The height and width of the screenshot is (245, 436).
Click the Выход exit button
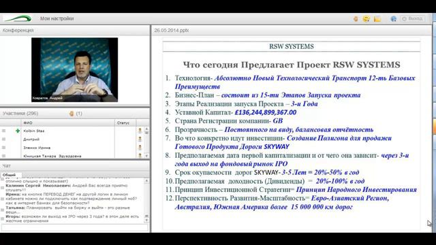(x=413, y=18)
